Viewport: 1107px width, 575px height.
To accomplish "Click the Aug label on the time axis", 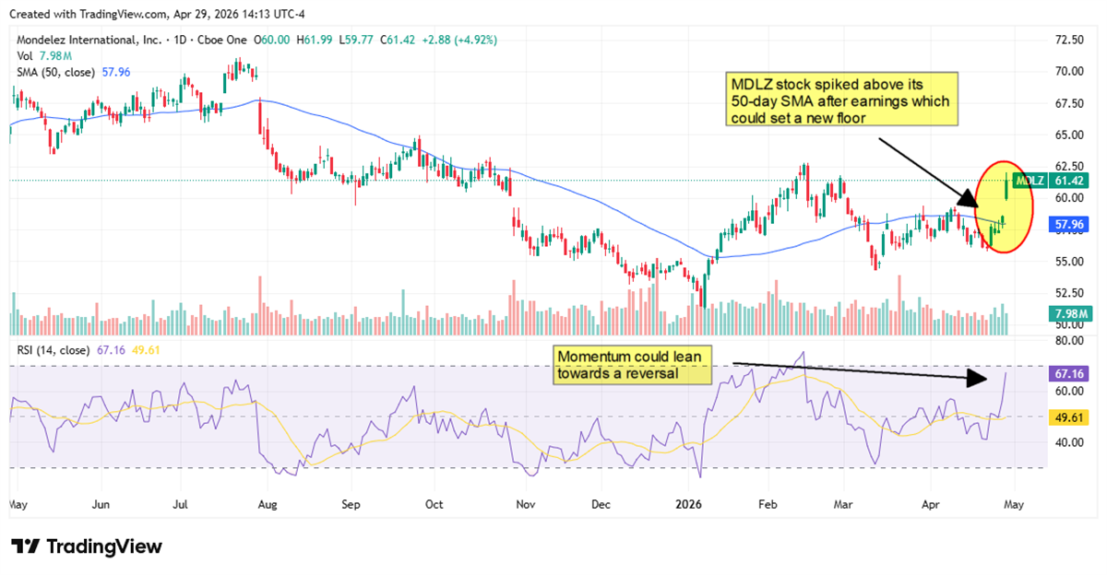I will click(x=268, y=505).
